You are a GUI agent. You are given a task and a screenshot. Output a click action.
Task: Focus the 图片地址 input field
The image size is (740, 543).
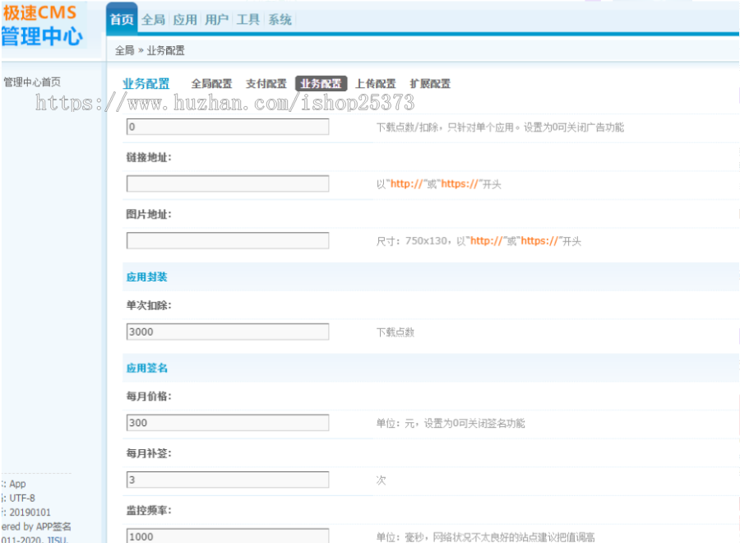point(228,241)
